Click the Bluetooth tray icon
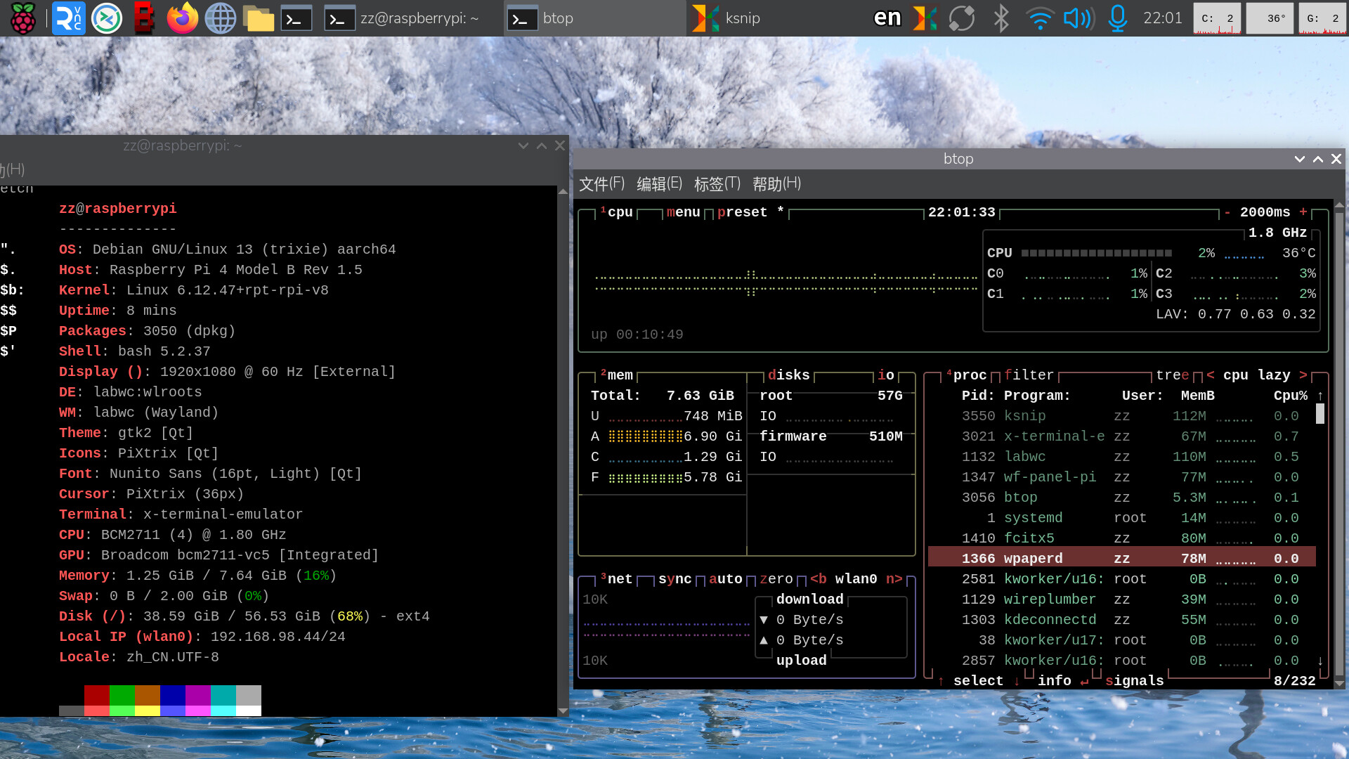 pyautogui.click(x=1001, y=18)
